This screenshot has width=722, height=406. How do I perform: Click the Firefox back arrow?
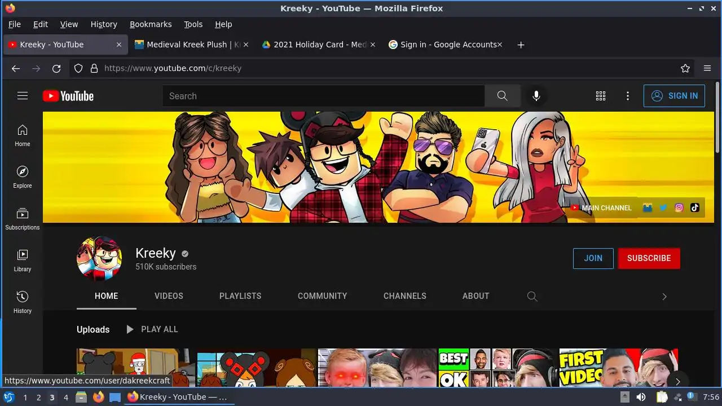click(x=16, y=68)
